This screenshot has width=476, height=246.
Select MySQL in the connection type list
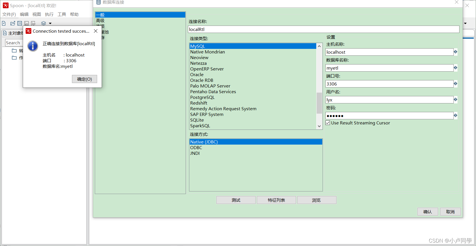tap(253, 46)
